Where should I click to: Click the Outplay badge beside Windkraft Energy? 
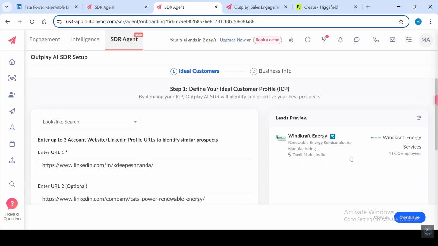pyautogui.click(x=333, y=136)
